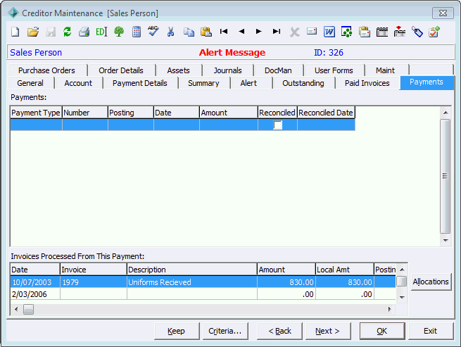Click the grey delete X icon
This screenshot has height=347, width=461.
coord(294,32)
